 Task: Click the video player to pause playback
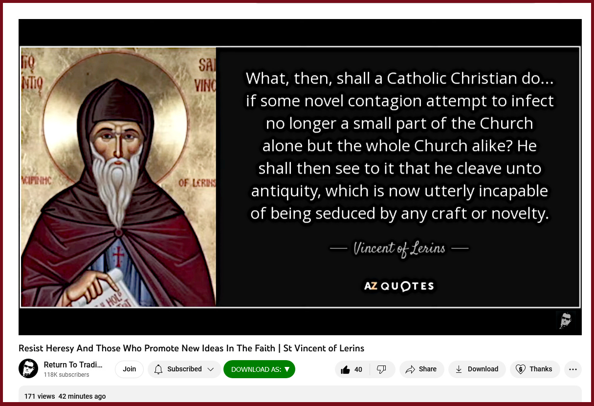click(x=300, y=177)
